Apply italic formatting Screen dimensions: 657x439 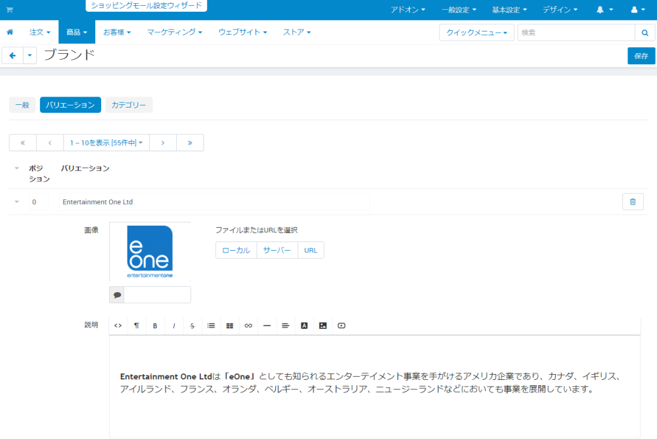(174, 325)
